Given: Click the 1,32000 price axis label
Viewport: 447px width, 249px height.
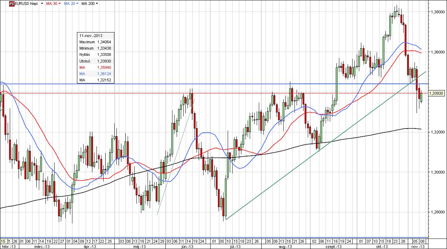Looking at the screenshot, I should [x=438, y=132].
